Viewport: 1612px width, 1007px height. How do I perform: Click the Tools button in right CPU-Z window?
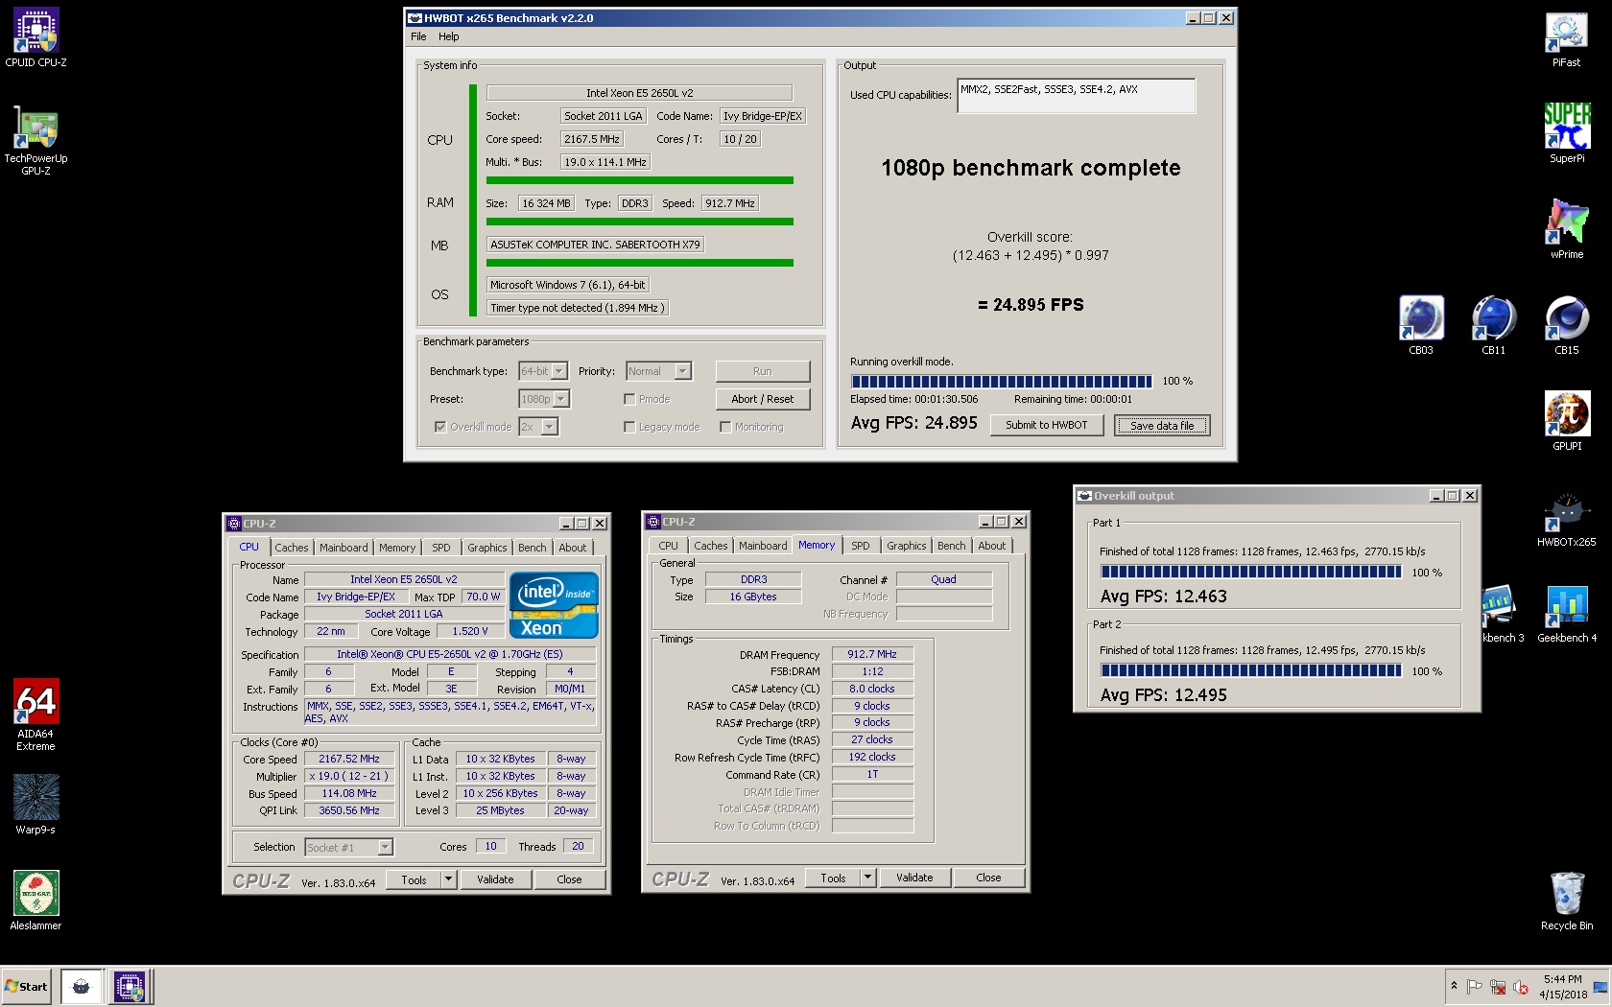click(x=833, y=878)
